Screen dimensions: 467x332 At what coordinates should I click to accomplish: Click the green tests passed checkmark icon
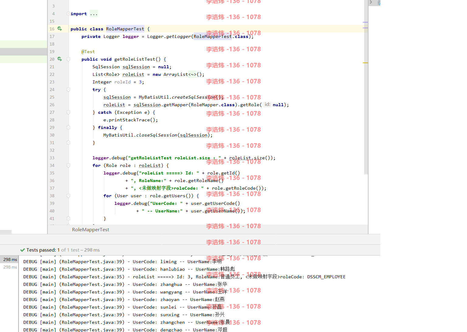click(22, 250)
